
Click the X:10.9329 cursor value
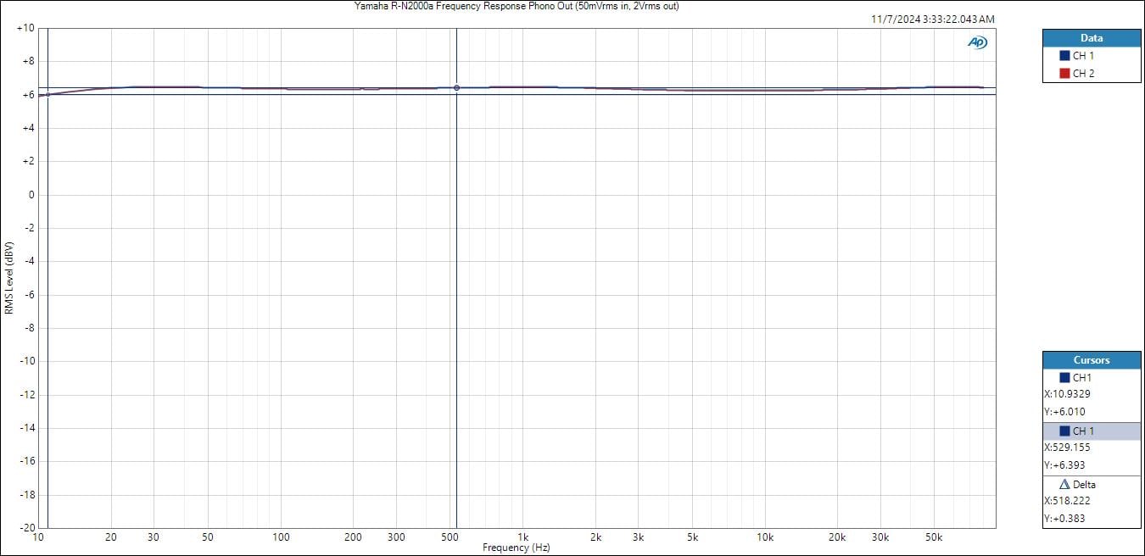[x=1067, y=394]
